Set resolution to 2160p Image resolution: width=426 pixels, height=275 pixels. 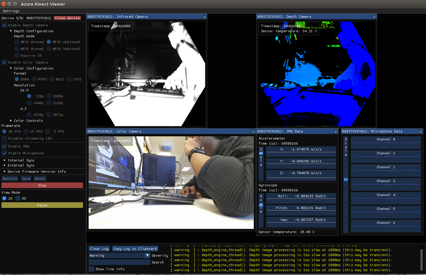[49, 103]
